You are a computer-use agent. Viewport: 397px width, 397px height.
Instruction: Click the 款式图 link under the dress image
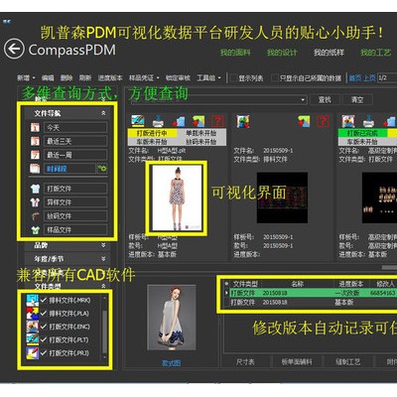pos(172,363)
